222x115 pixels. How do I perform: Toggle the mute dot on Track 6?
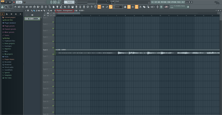point(53,54)
